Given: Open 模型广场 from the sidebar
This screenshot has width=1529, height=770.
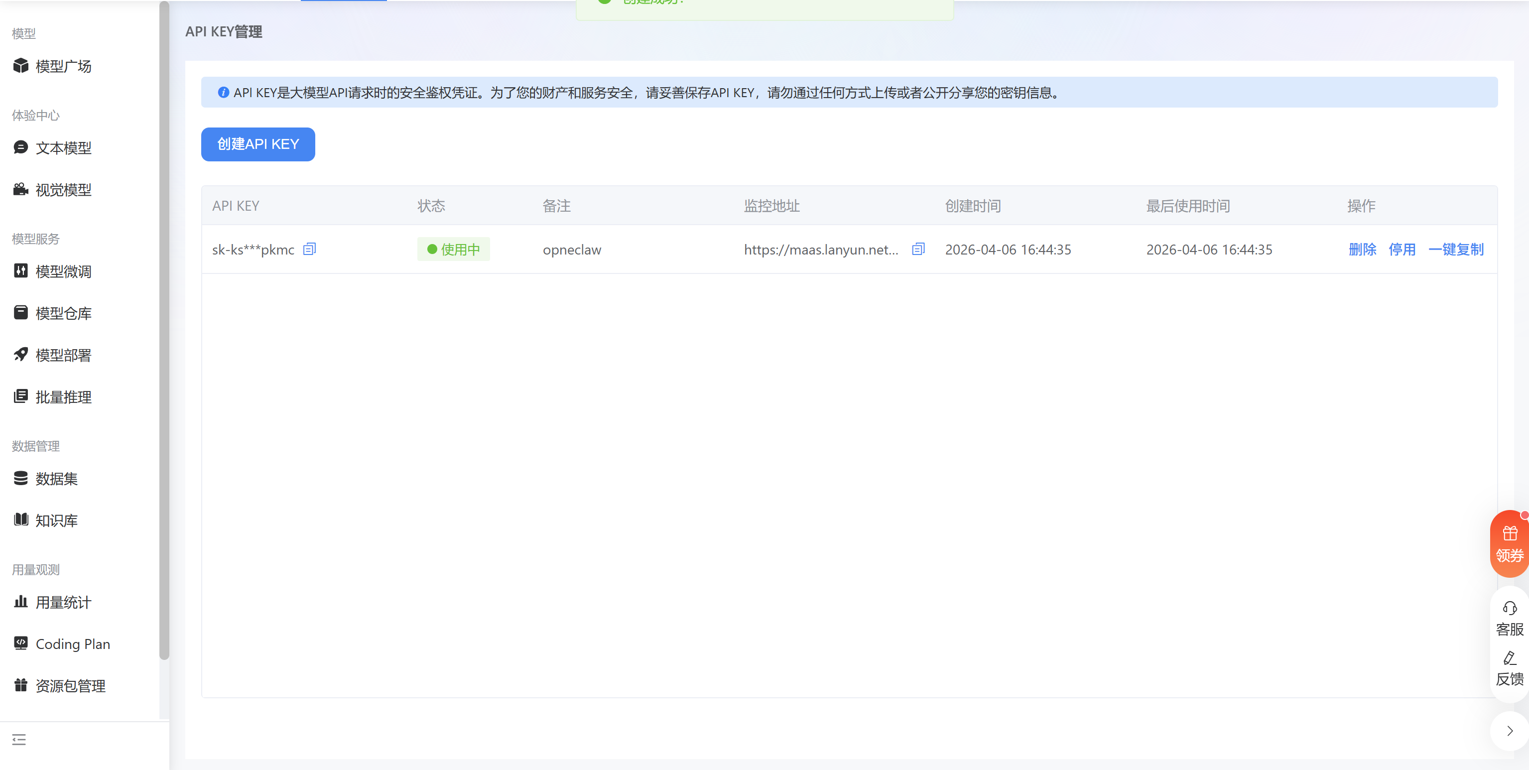Looking at the screenshot, I should coord(63,66).
